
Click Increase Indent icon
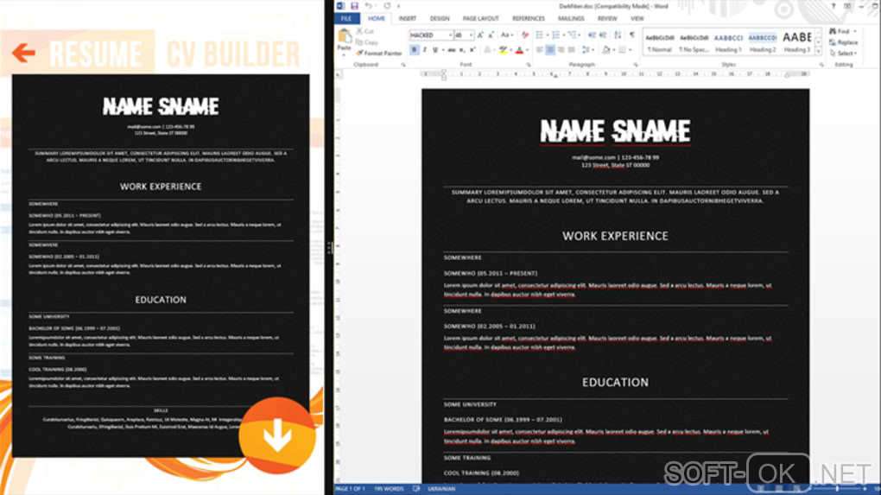603,35
